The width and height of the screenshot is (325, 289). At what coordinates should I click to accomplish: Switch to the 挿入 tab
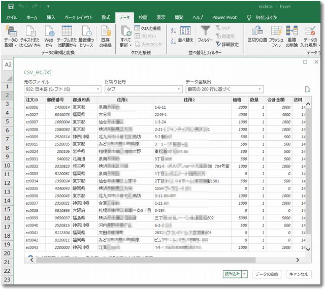point(51,18)
